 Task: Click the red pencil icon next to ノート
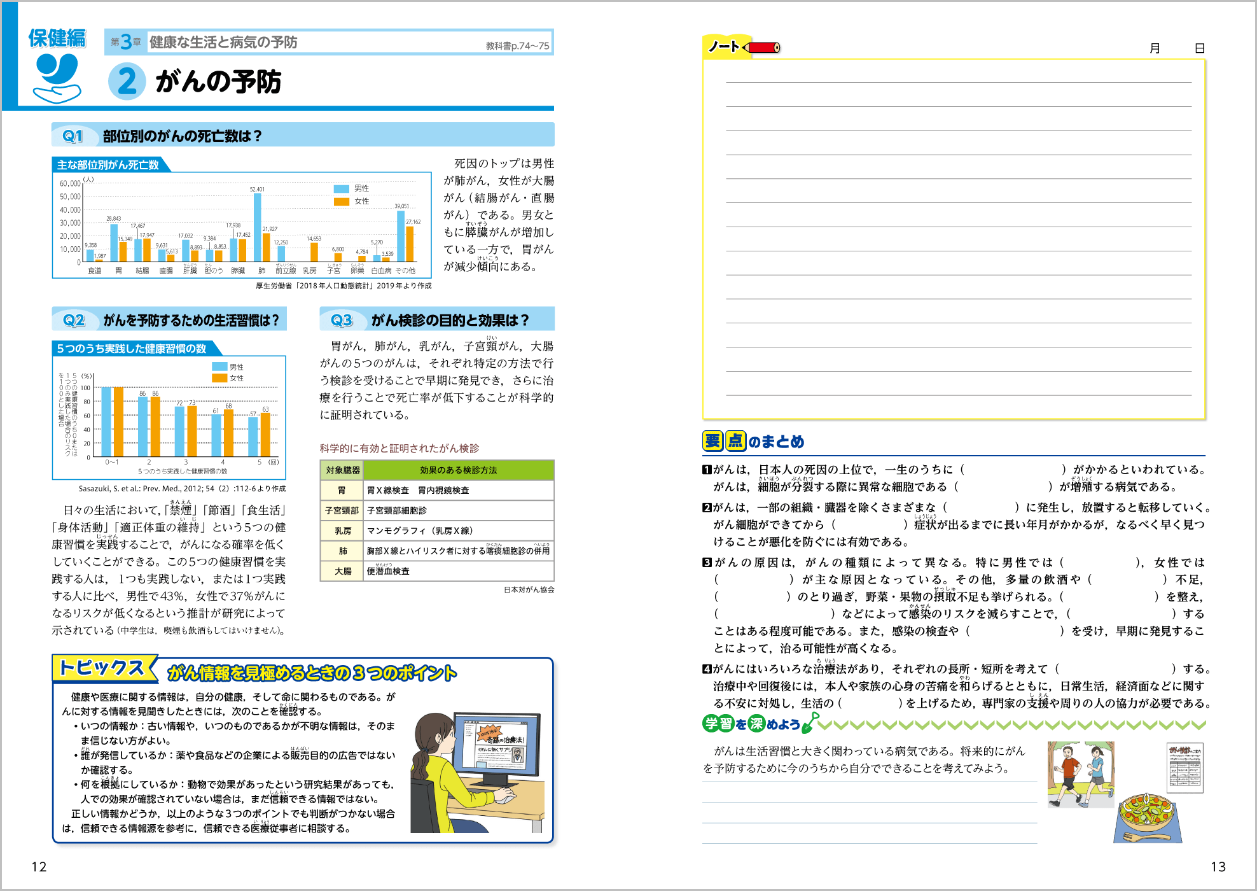762,48
